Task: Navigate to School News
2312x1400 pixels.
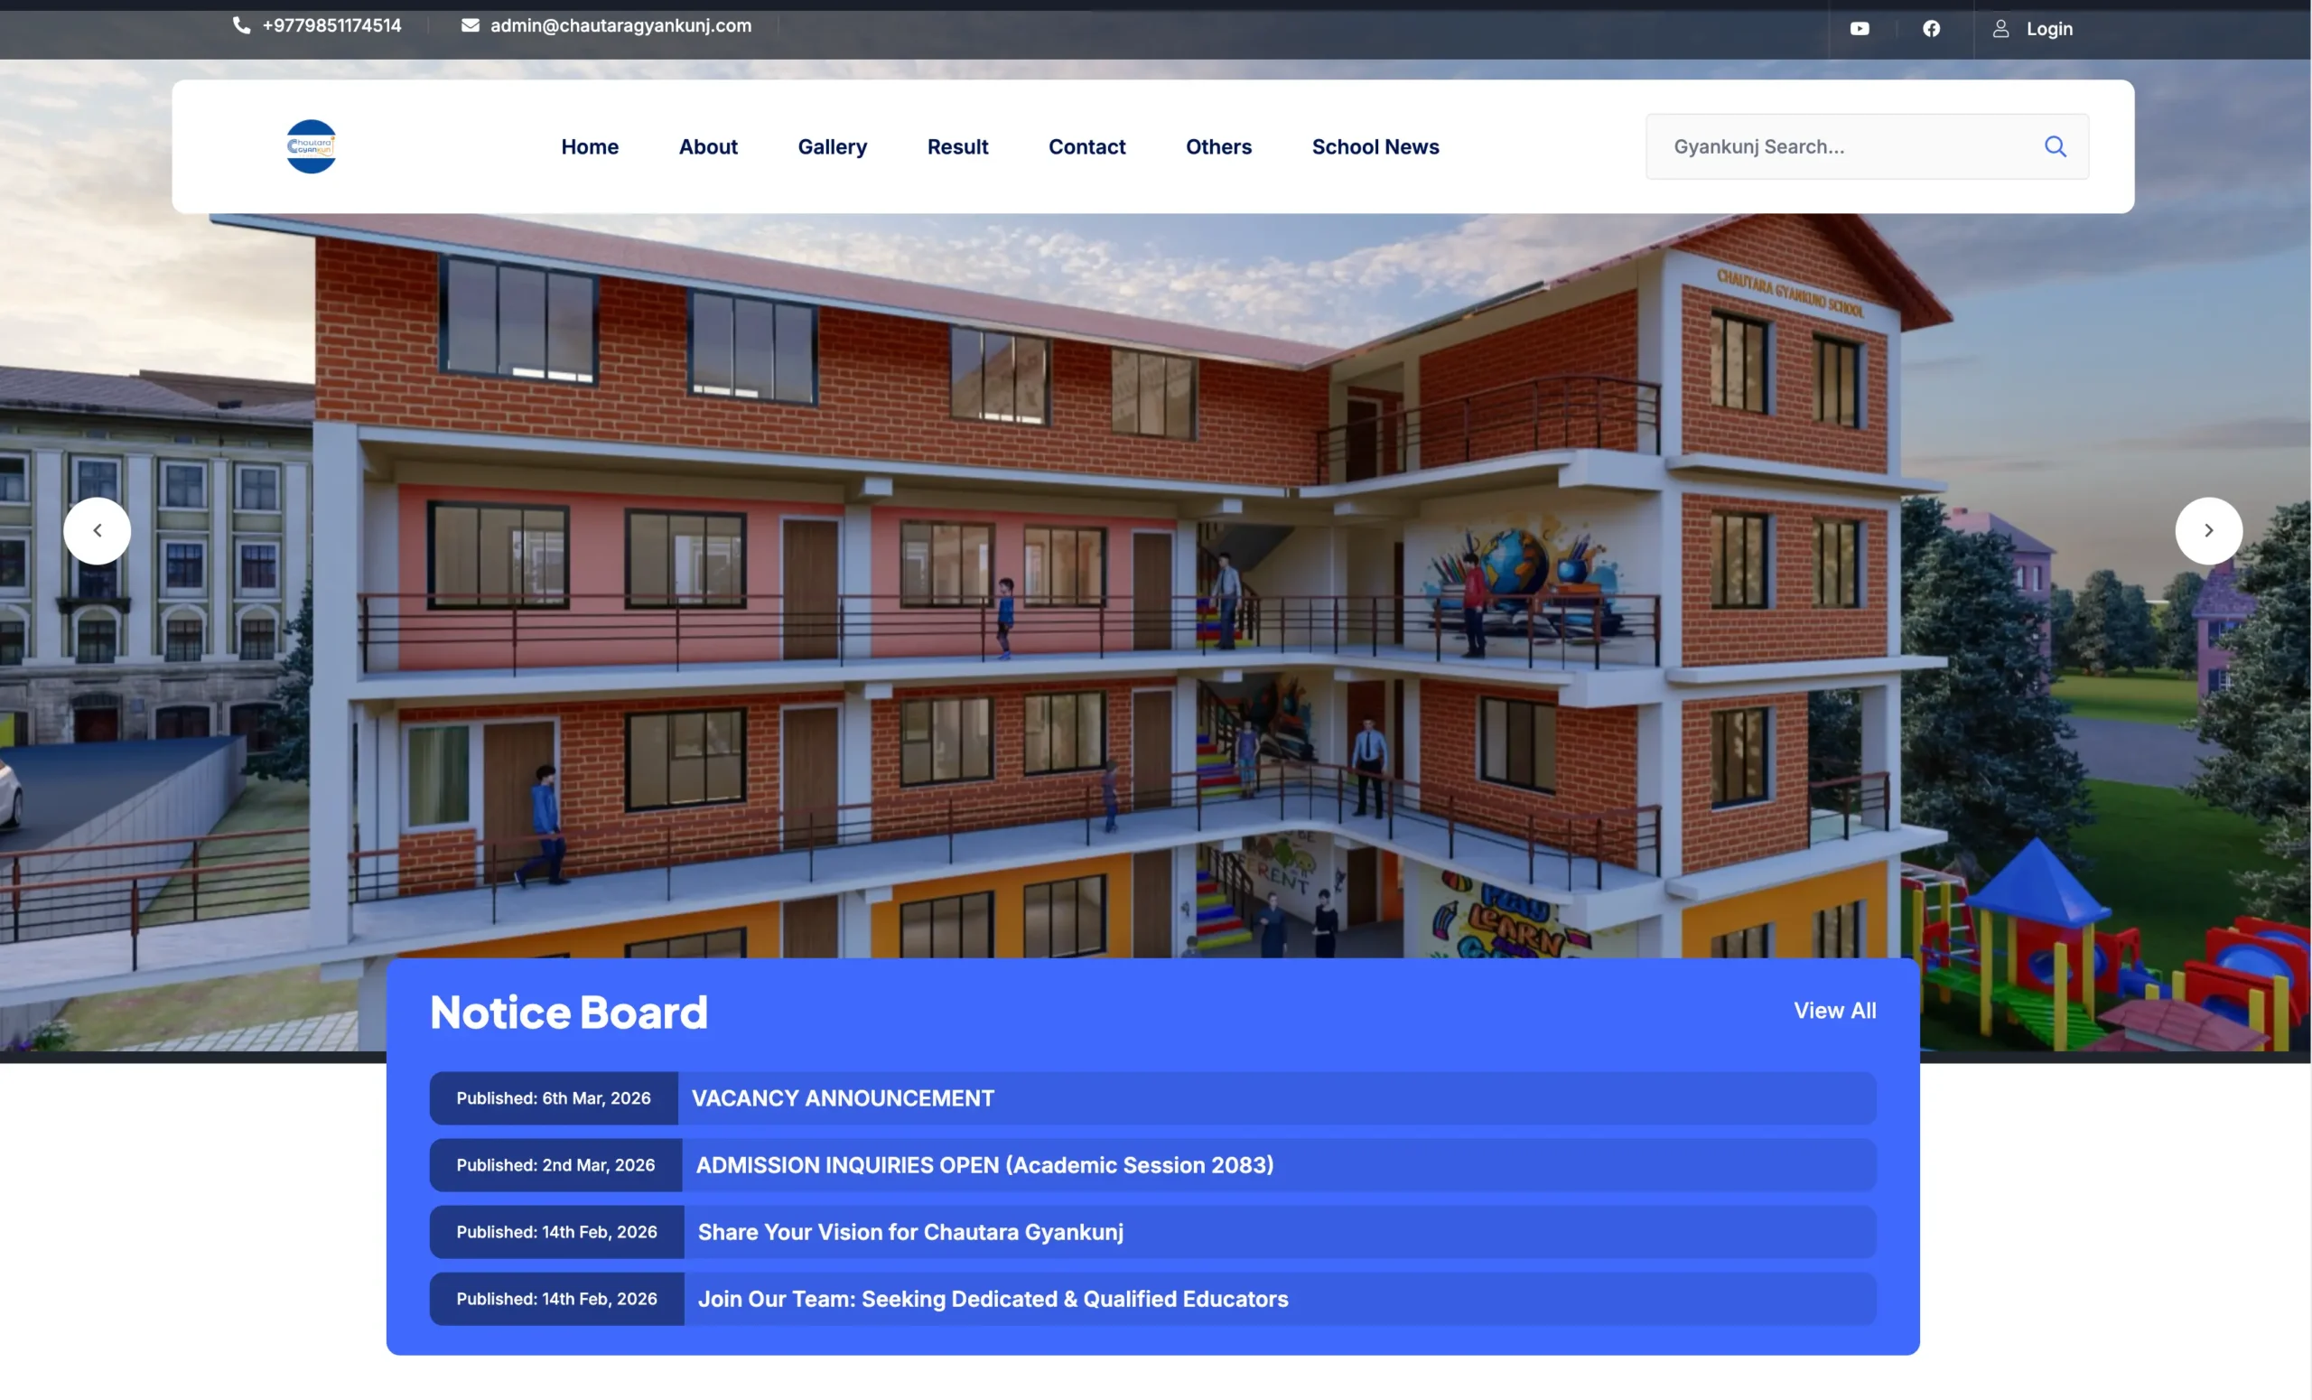Action: pos(1375,146)
